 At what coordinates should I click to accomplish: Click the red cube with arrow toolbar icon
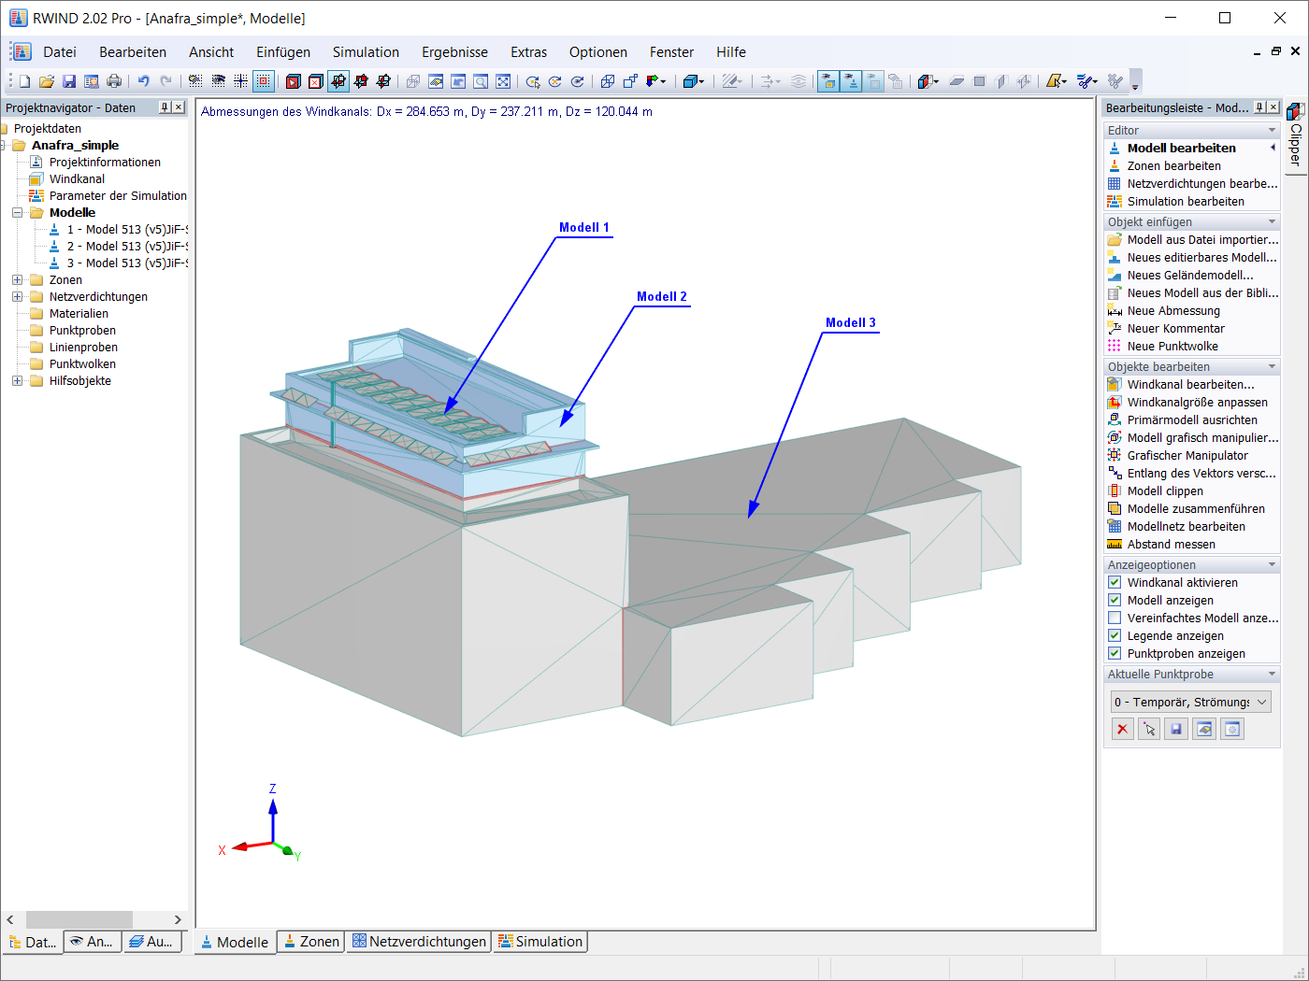pyautogui.click(x=293, y=81)
